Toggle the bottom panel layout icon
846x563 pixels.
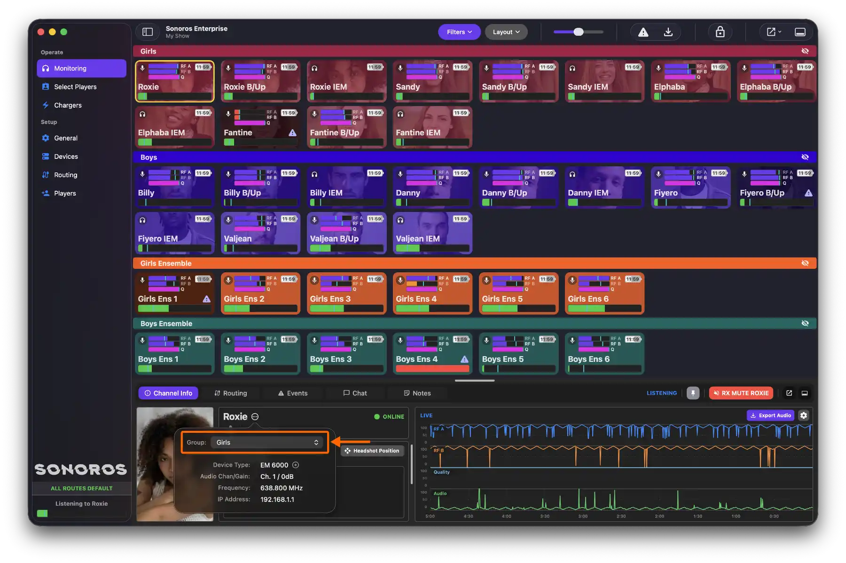click(800, 32)
